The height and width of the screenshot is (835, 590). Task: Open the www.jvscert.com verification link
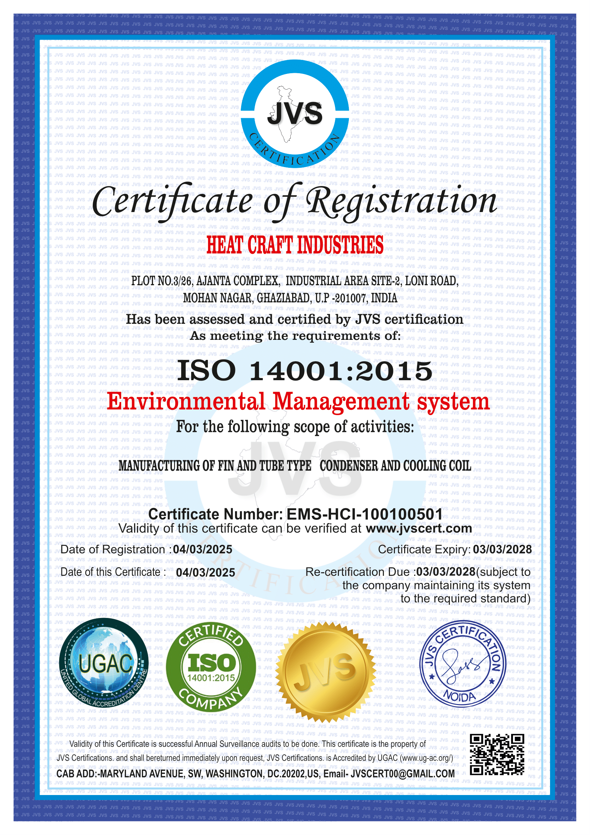[x=419, y=528]
